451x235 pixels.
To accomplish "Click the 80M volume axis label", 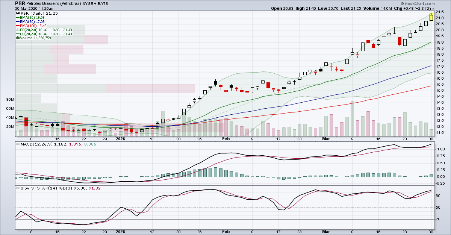I will (10, 100).
